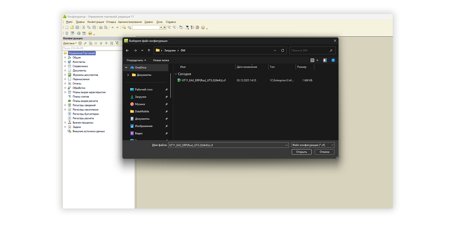Click the Поиск в: DM search field
The width and height of the screenshot is (455, 227).
point(309,51)
